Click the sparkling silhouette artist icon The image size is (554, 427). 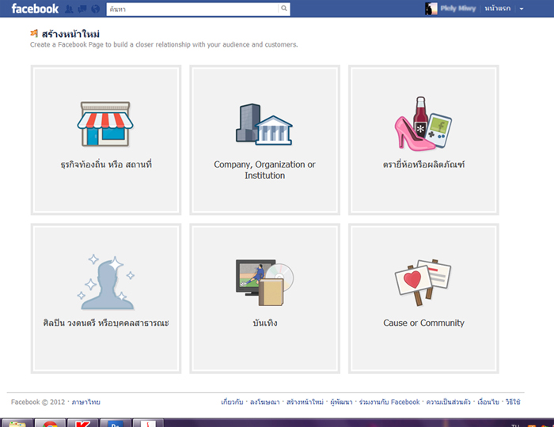point(106,282)
